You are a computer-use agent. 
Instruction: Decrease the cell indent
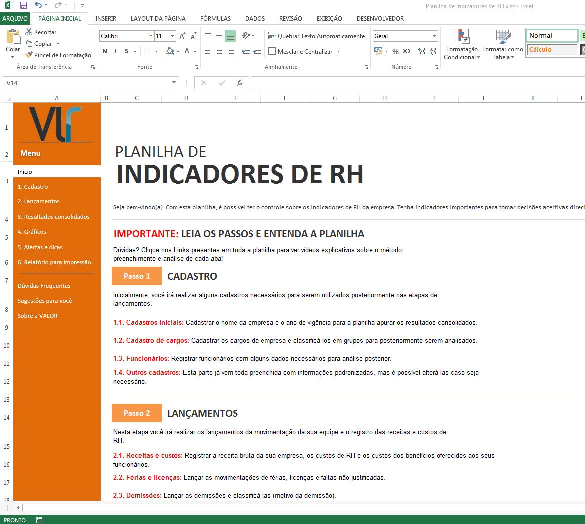(246, 51)
